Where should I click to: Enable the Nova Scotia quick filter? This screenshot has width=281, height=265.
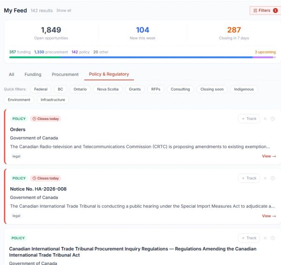[x=108, y=89]
